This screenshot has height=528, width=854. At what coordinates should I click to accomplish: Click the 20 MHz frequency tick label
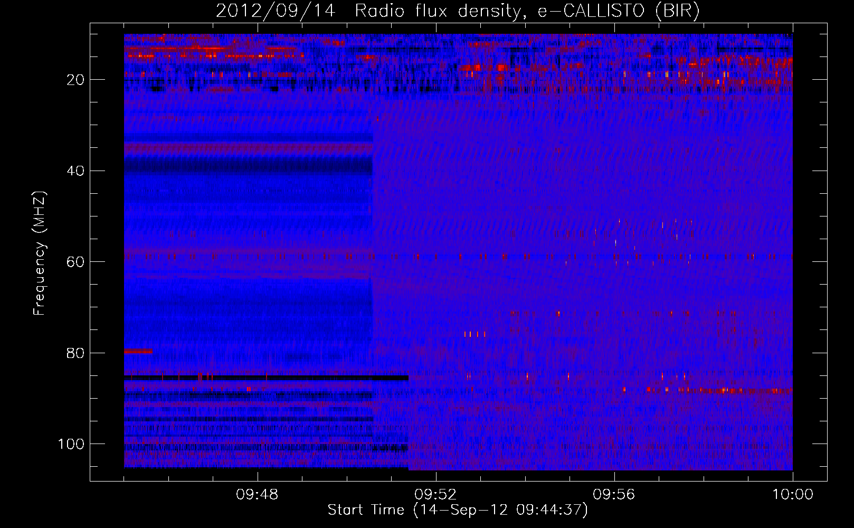(76, 80)
